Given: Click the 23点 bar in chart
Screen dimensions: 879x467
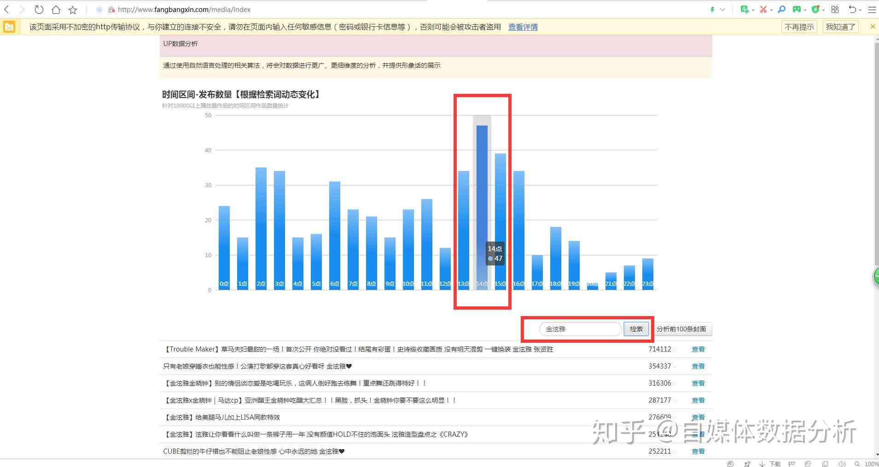Looking at the screenshot, I should (x=647, y=274).
